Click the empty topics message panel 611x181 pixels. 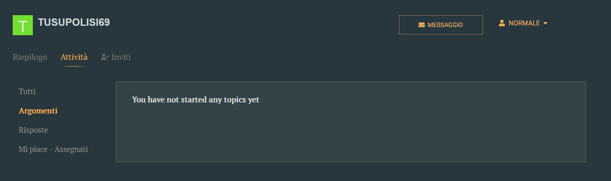tap(351, 122)
